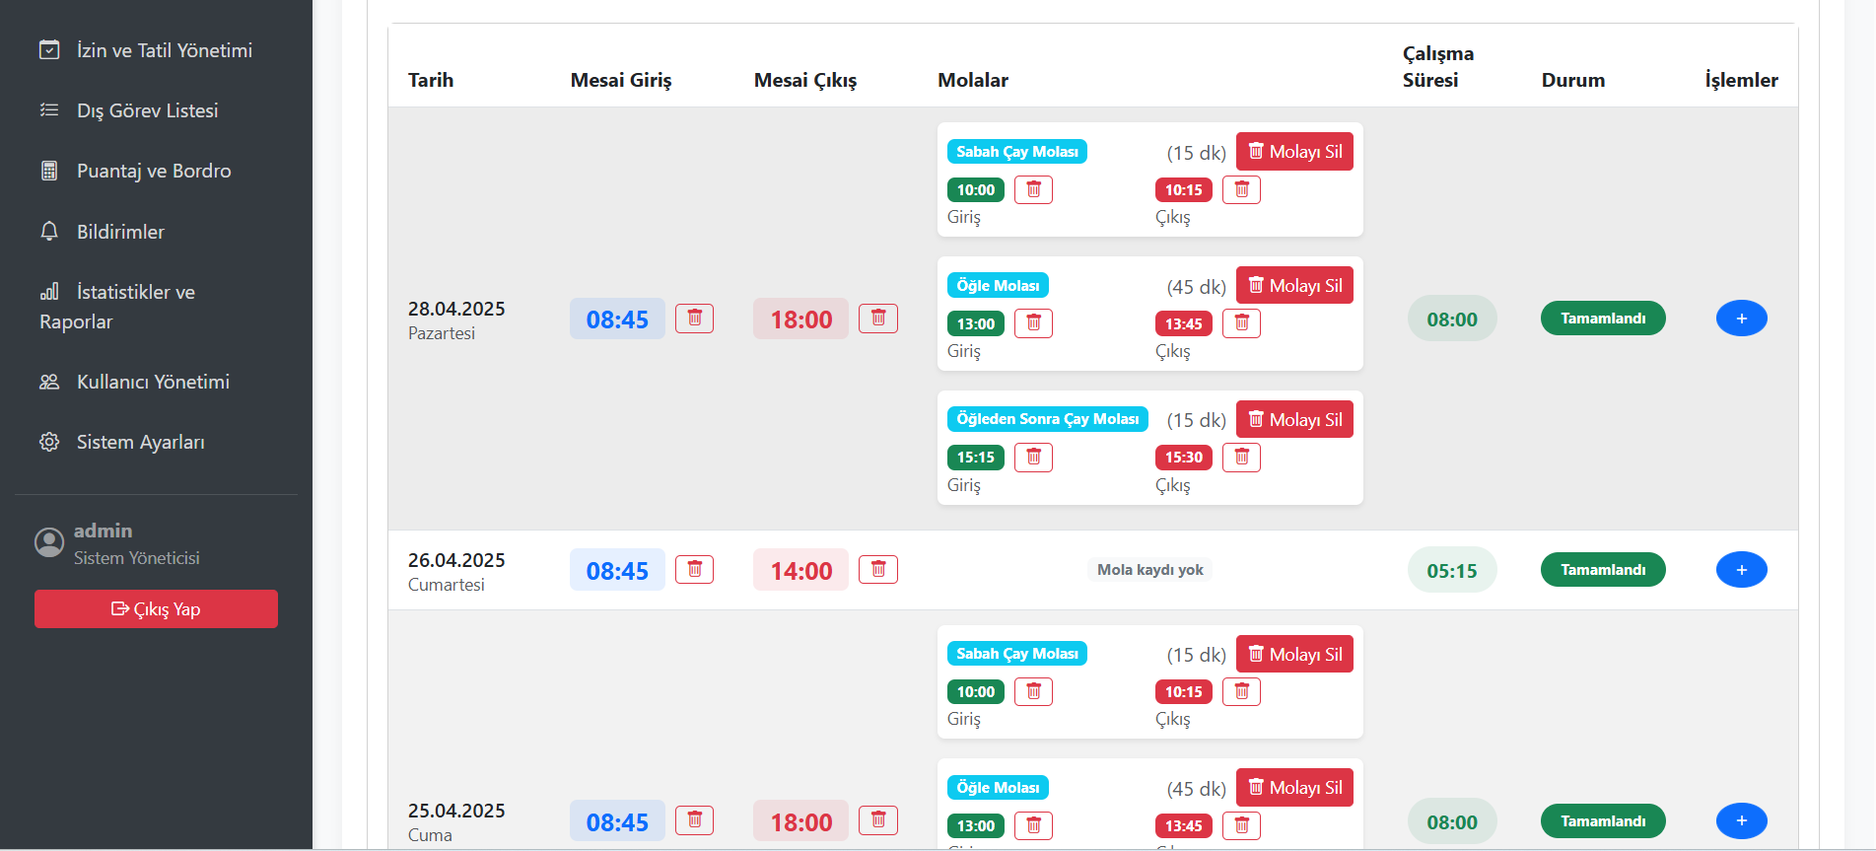This screenshot has width=1876, height=851.
Task: Delete the 18:00 exit time for 28.04.2025
Action: click(x=877, y=319)
